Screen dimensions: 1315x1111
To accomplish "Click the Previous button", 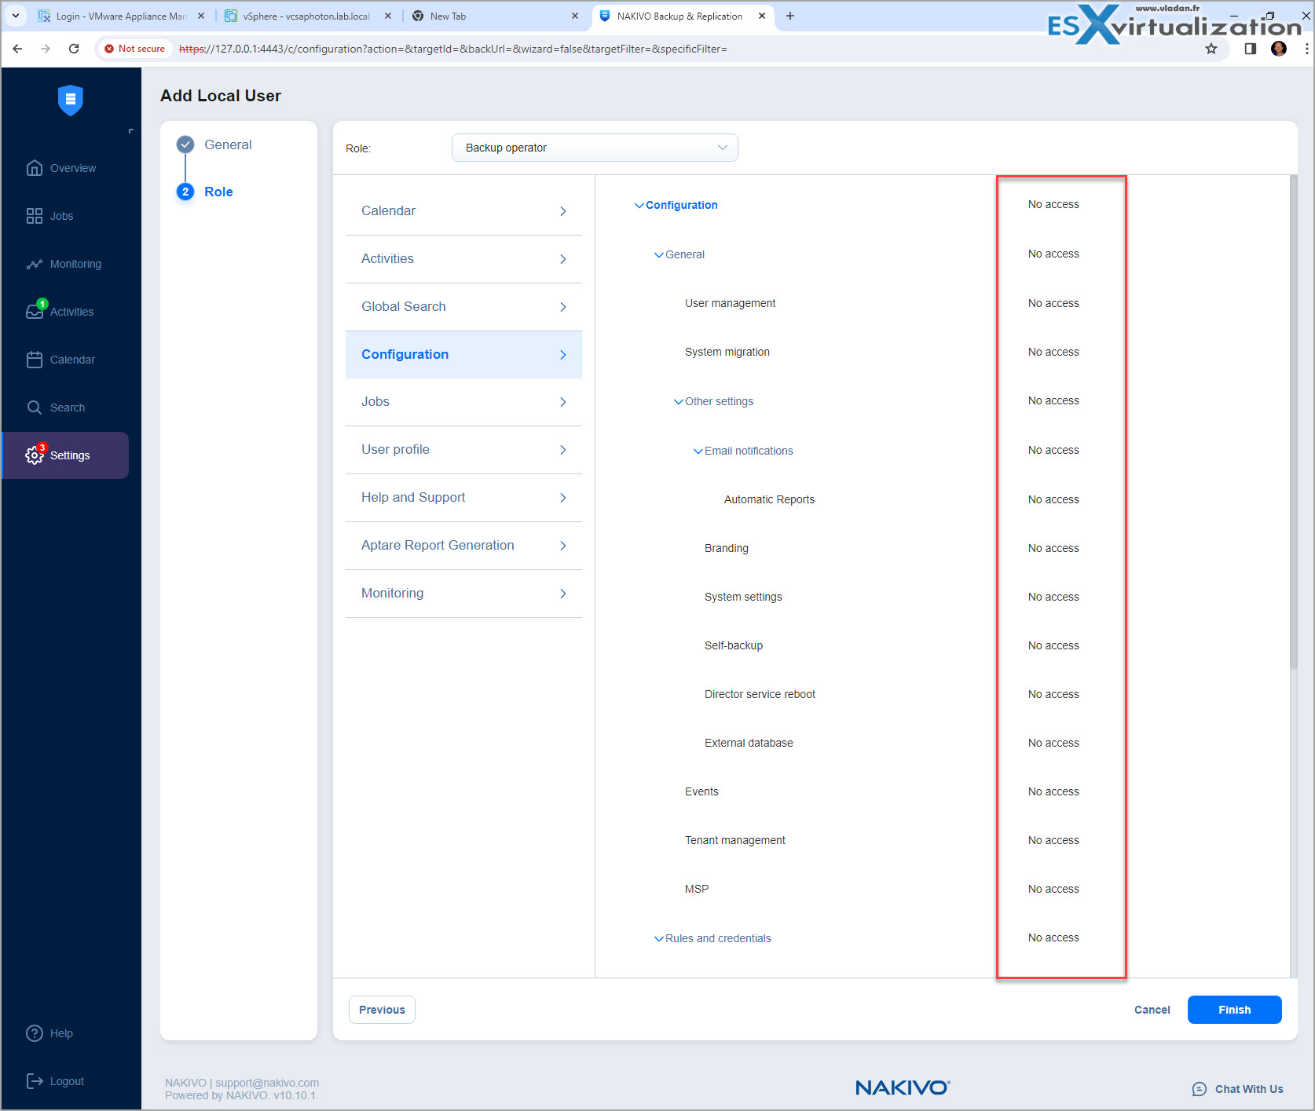I will pyautogui.click(x=382, y=1010).
